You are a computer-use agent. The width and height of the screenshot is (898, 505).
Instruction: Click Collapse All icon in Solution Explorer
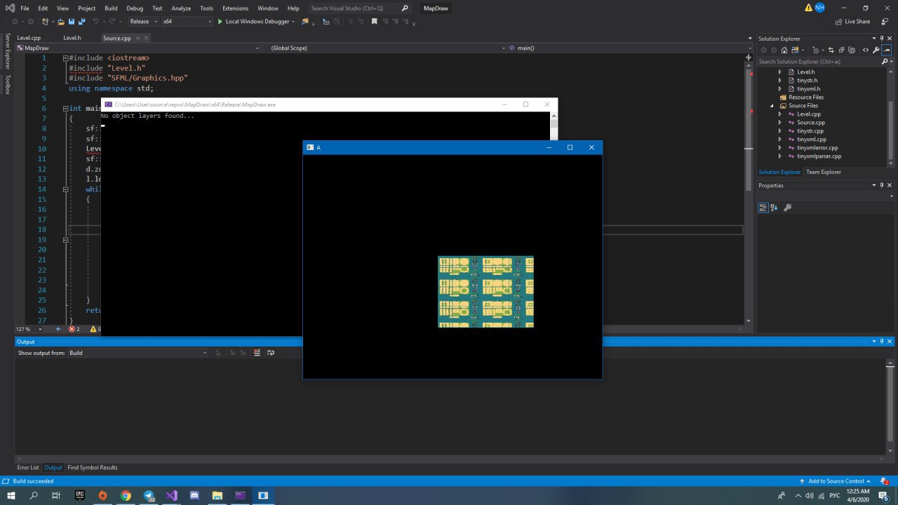tap(841, 50)
